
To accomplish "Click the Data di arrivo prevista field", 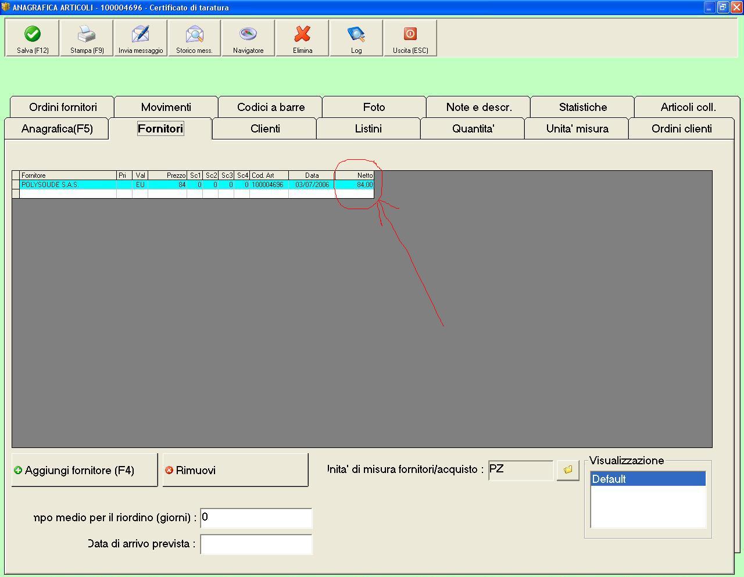I will [x=256, y=544].
